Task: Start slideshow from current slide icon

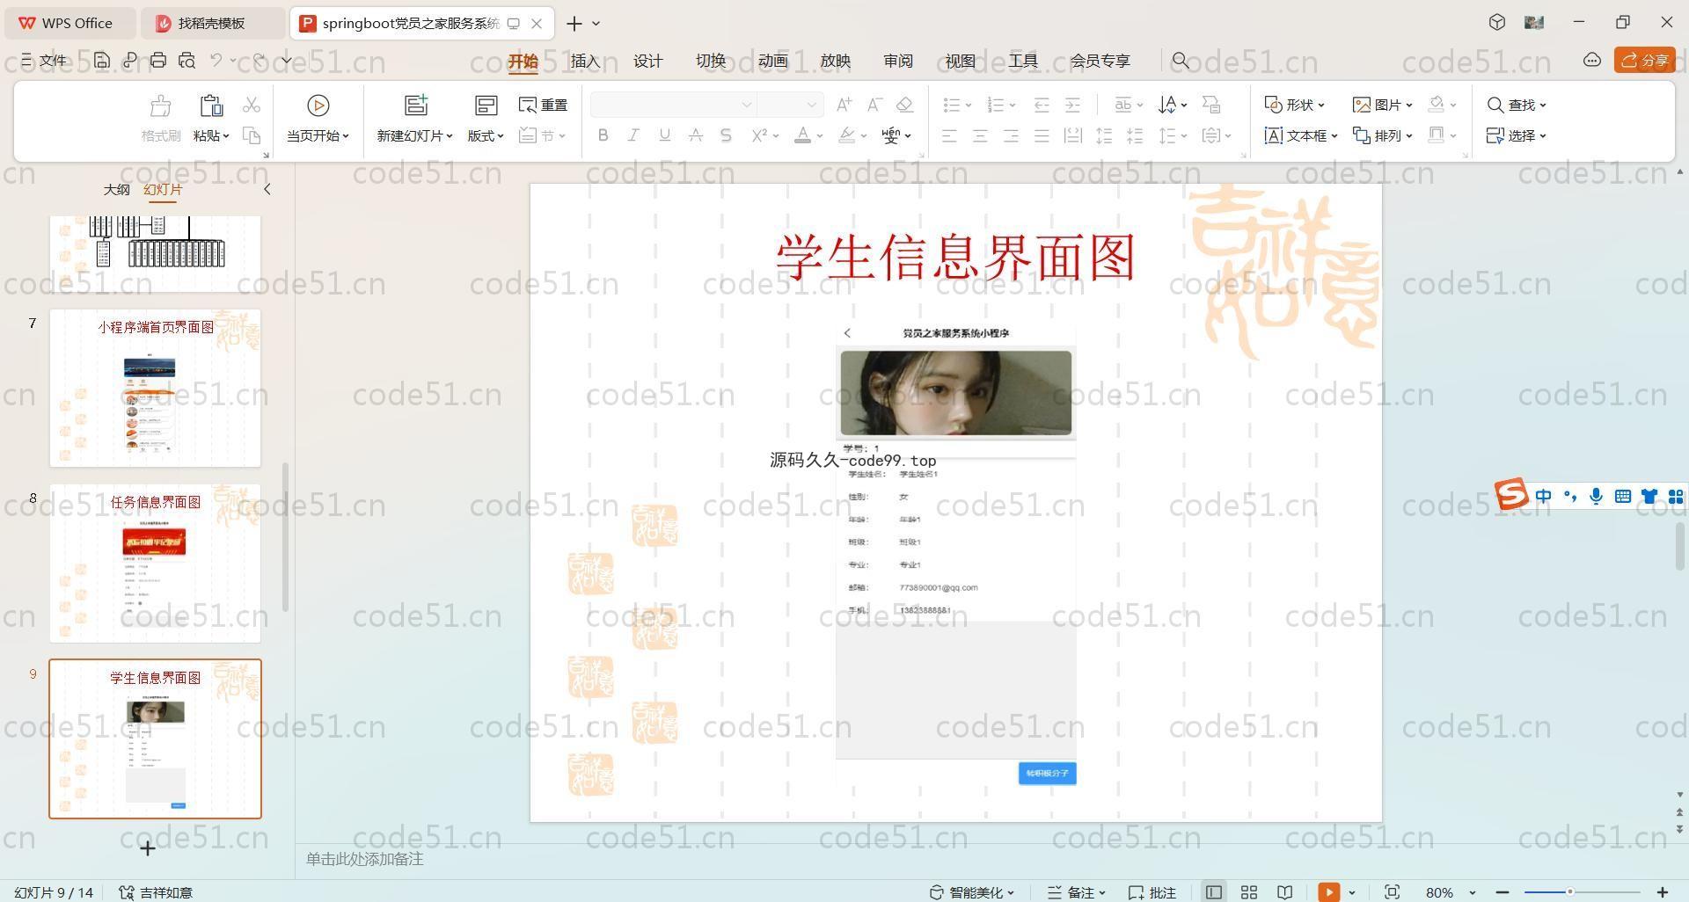Action: [318, 105]
